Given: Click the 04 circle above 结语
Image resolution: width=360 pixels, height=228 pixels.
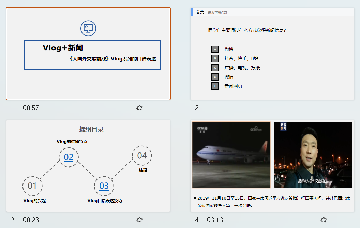Looking at the screenshot, I should 142,156.
